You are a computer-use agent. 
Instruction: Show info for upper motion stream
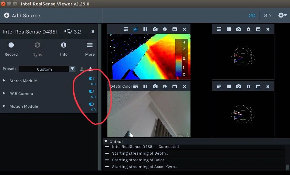[248, 29]
